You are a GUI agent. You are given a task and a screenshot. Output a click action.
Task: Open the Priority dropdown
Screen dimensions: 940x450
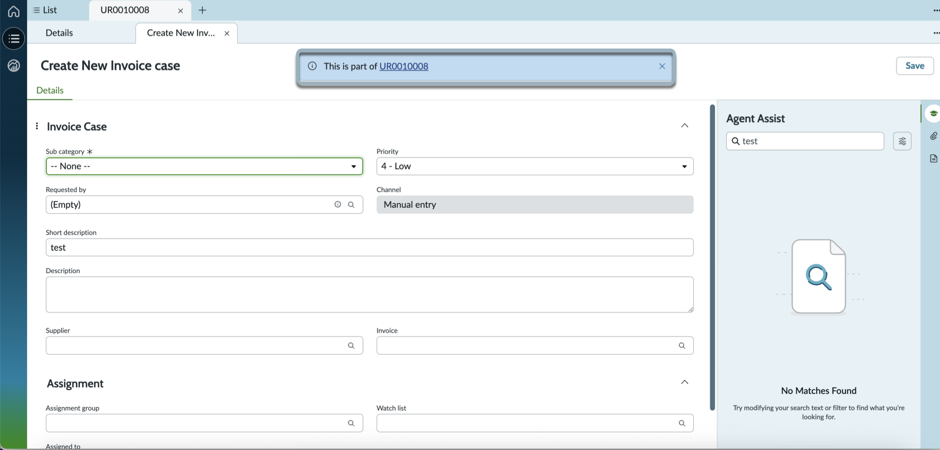click(535, 166)
